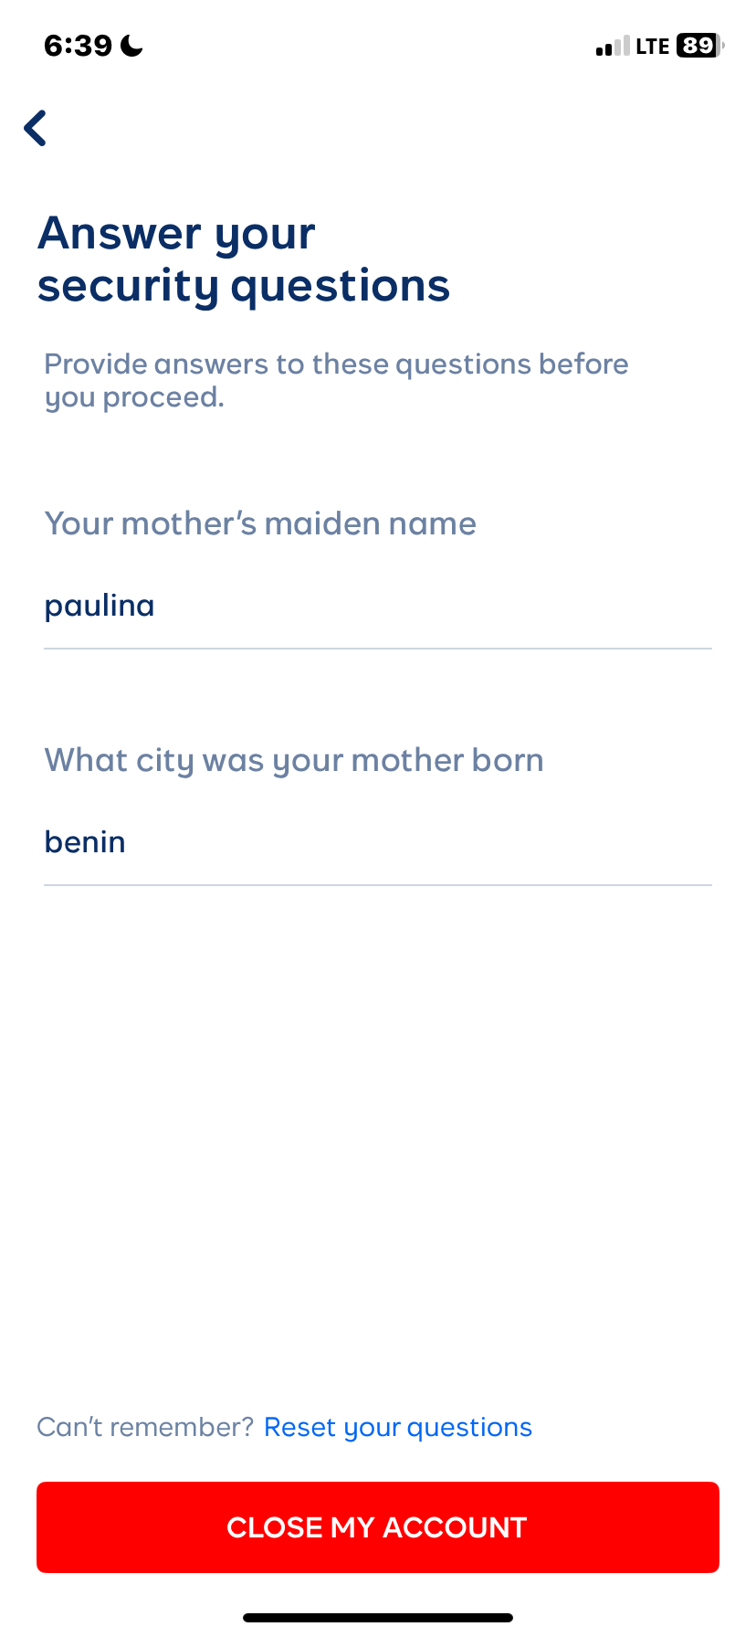Open the 'Reset your questions' link
The width and height of the screenshot is (756, 1637).
click(x=397, y=1427)
